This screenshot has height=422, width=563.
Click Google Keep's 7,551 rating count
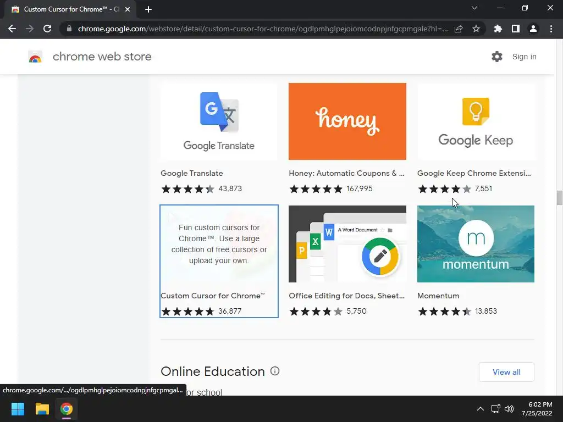(x=483, y=189)
